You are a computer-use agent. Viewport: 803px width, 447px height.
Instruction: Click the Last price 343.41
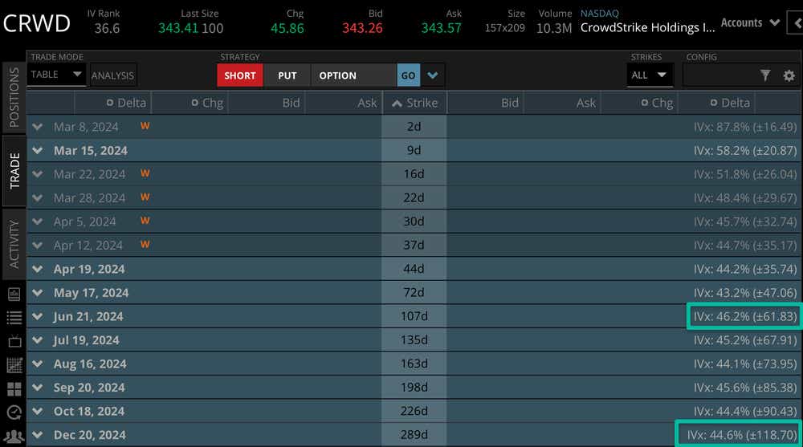[177, 28]
